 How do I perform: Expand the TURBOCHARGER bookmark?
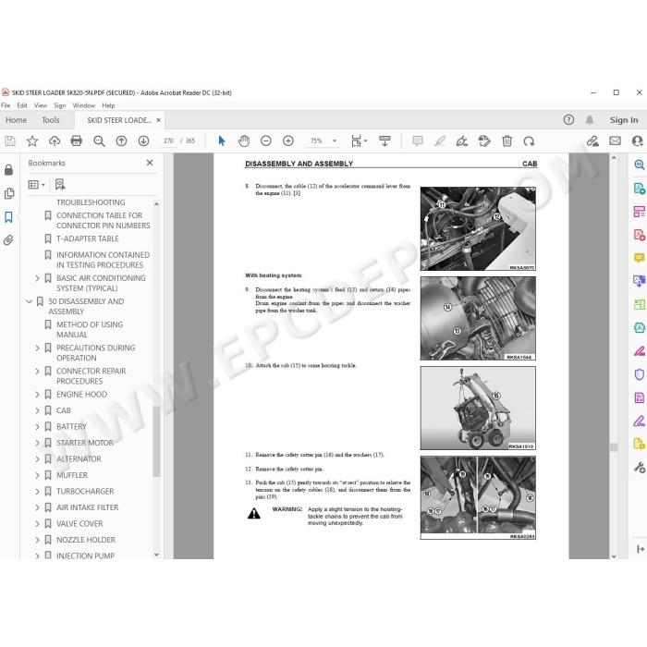pos(37,492)
